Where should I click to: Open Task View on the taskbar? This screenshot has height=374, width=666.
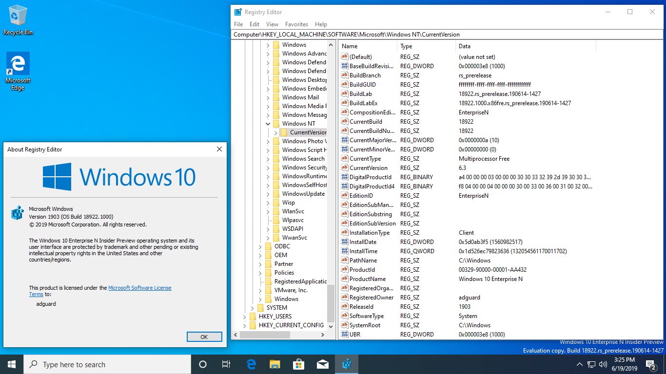click(226, 364)
